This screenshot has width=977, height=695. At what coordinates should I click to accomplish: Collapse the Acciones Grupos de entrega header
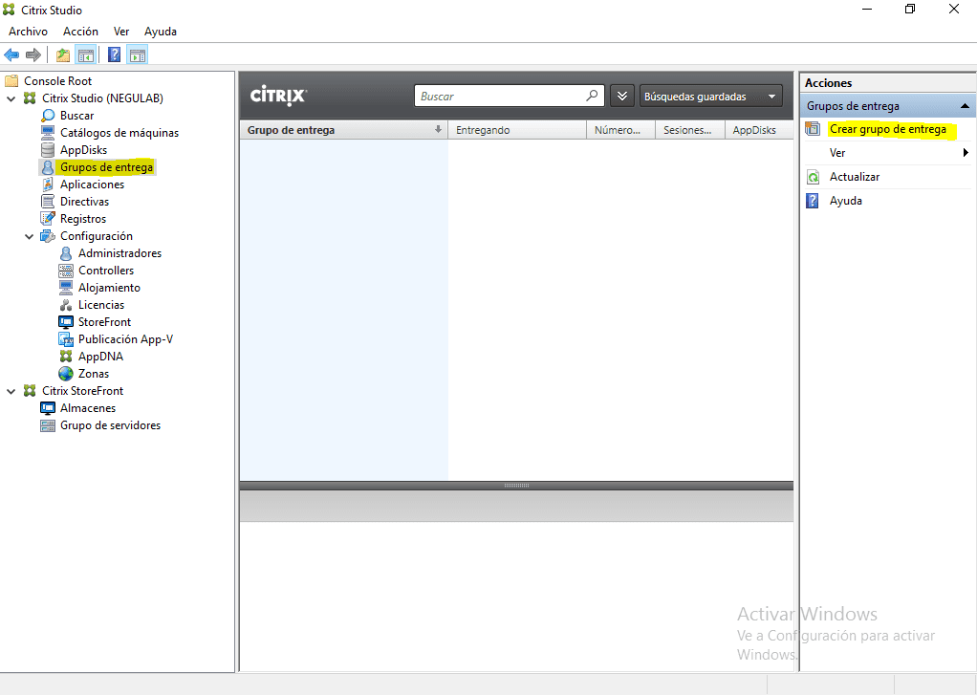click(x=965, y=105)
